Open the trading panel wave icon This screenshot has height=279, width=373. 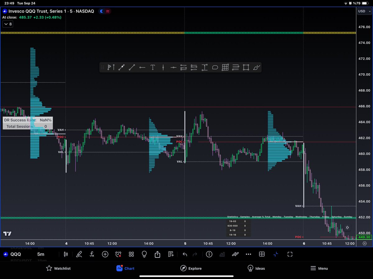235,254
